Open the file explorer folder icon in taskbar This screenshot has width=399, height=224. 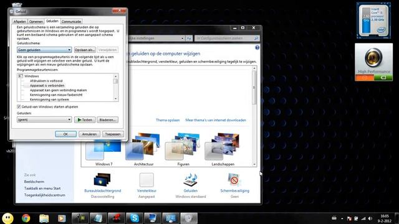click(x=44, y=218)
